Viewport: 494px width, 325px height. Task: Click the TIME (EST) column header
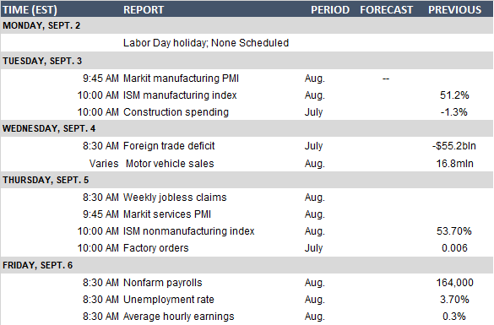click(30, 10)
